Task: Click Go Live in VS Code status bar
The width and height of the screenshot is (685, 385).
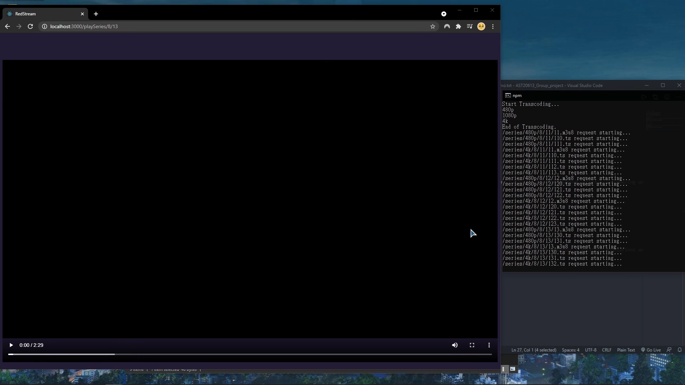Action: 651,350
